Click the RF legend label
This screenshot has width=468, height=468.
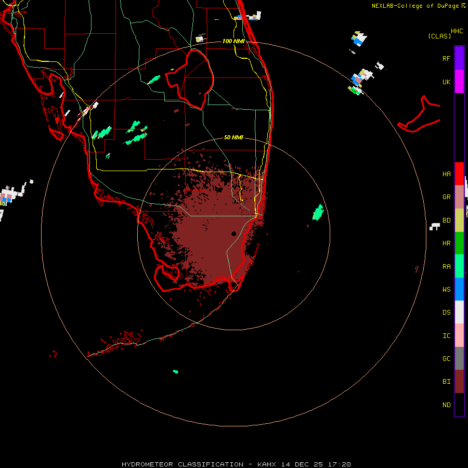click(446, 58)
